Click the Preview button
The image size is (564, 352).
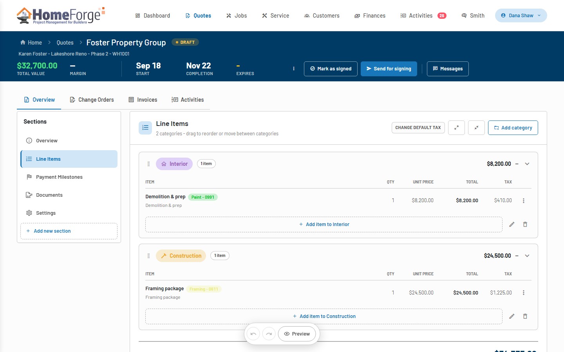[x=297, y=334]
